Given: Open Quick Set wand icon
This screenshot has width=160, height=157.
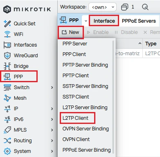Looking at the screenshot, I should tap(7, 24).
